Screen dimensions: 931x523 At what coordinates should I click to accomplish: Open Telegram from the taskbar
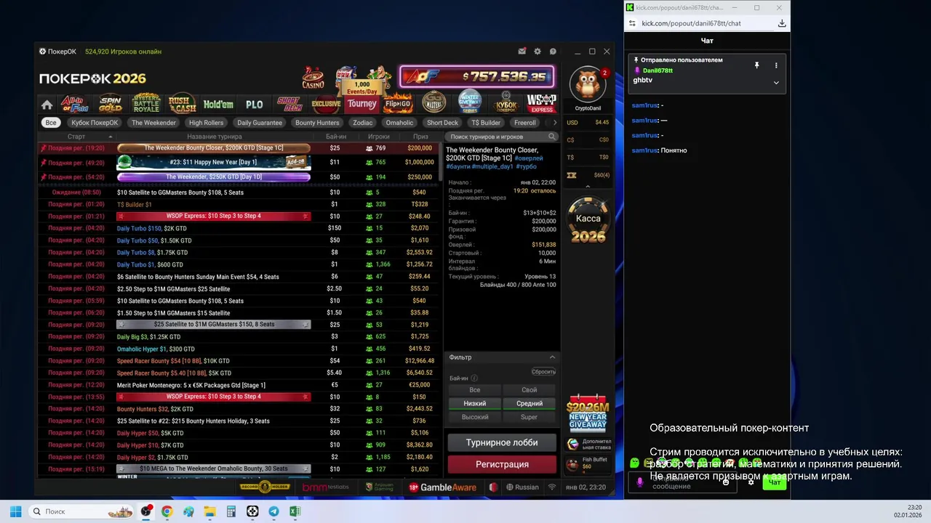273,511
